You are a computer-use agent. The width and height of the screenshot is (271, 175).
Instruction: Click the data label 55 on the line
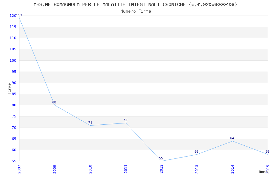[x=161, y=158]
